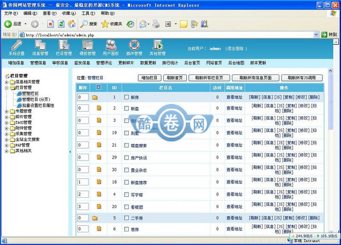Open the 查看 menu
This screenshot has width=341, height=245.
click(50, 13)
